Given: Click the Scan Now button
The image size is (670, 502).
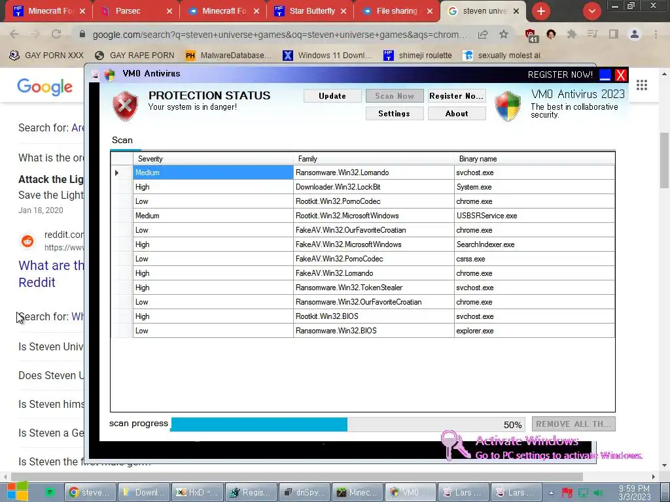Looking at the screenshot, I should tap(395, 96).
